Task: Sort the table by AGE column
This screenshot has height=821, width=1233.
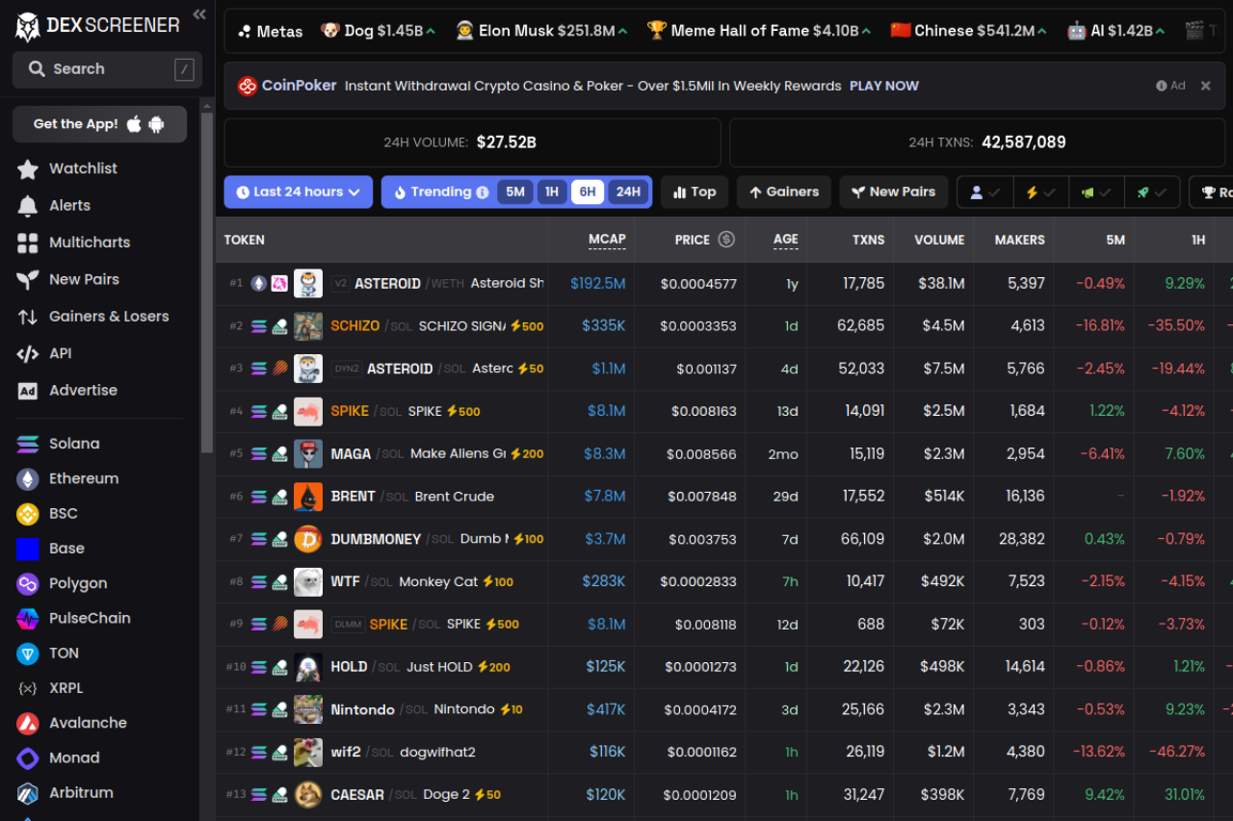Action: tap(785, 240)
